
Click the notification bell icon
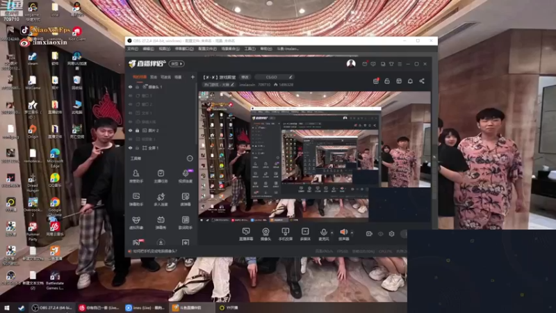(410, 81)
